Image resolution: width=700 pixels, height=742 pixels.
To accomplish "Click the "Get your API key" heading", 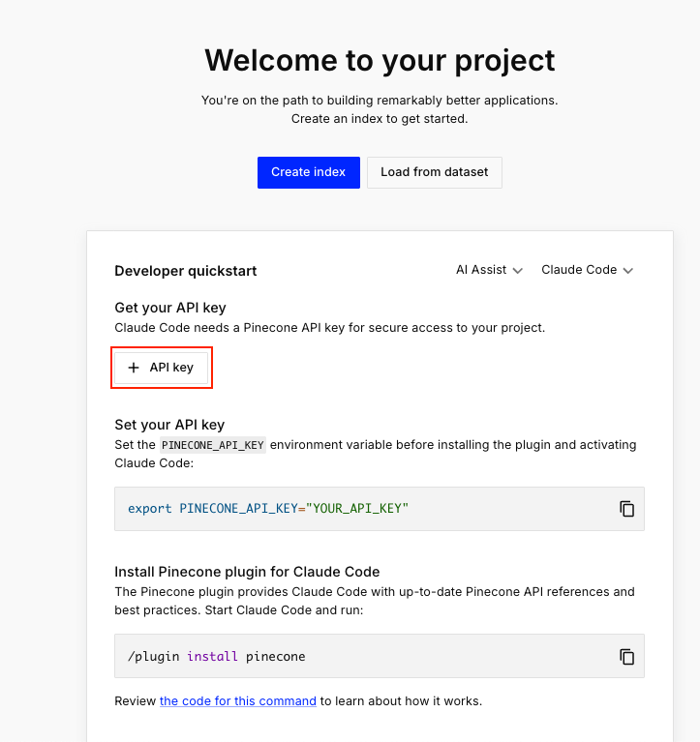I will coord(170,308).
